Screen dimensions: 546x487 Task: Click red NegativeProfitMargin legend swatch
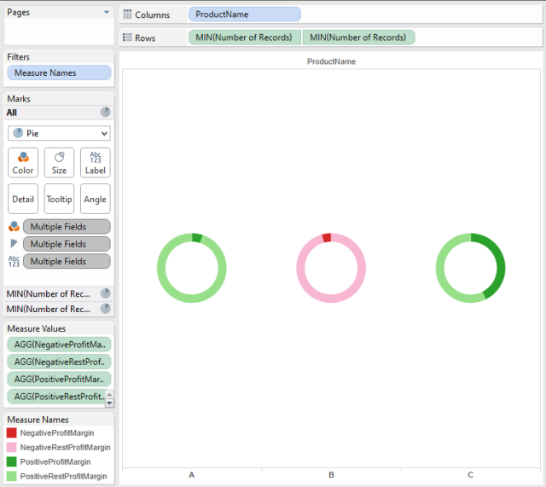coord(11,432)
